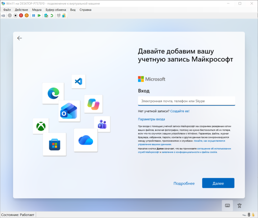Open the Действие menu
The image size is (258, 218).
pyautogui.click(x=21, y=10)
